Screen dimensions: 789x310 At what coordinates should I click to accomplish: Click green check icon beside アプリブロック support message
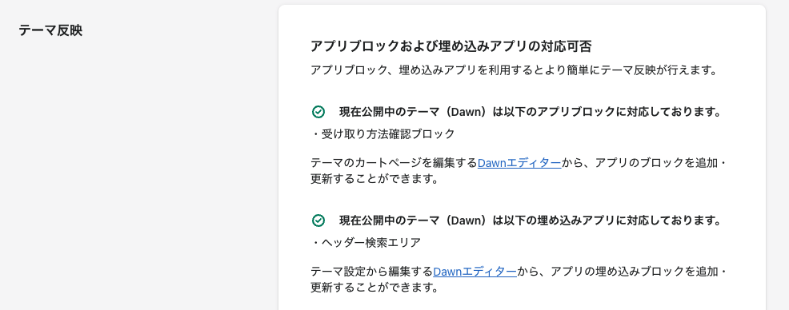coord(318,112)
